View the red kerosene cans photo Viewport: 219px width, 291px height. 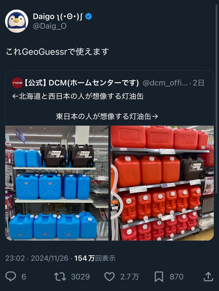[x=162, y=183]
